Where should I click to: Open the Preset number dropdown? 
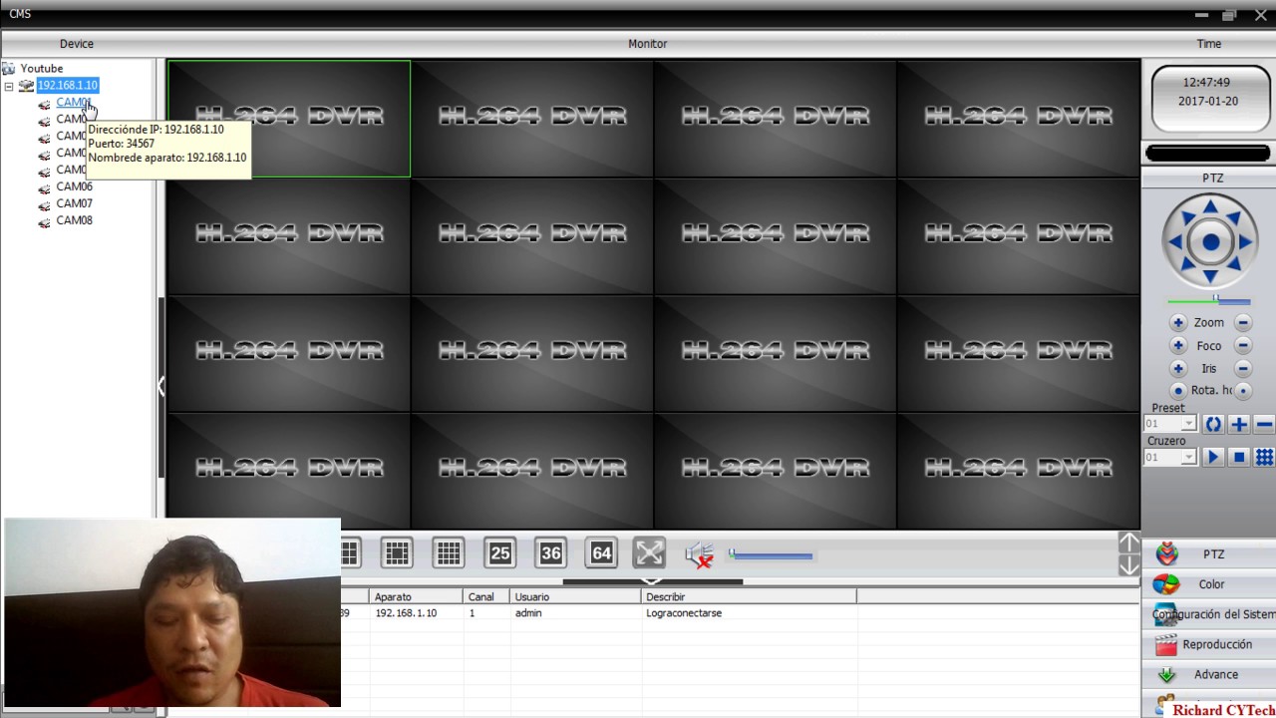pyautogui.click(x=1188, y=424)
